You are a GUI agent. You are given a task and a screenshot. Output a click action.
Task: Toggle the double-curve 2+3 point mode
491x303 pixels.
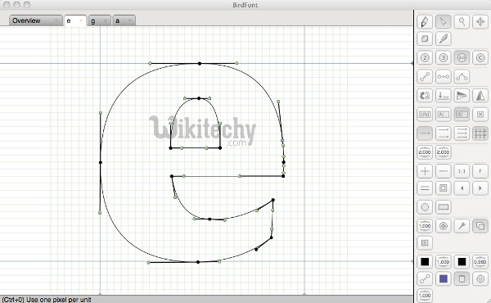462,57
